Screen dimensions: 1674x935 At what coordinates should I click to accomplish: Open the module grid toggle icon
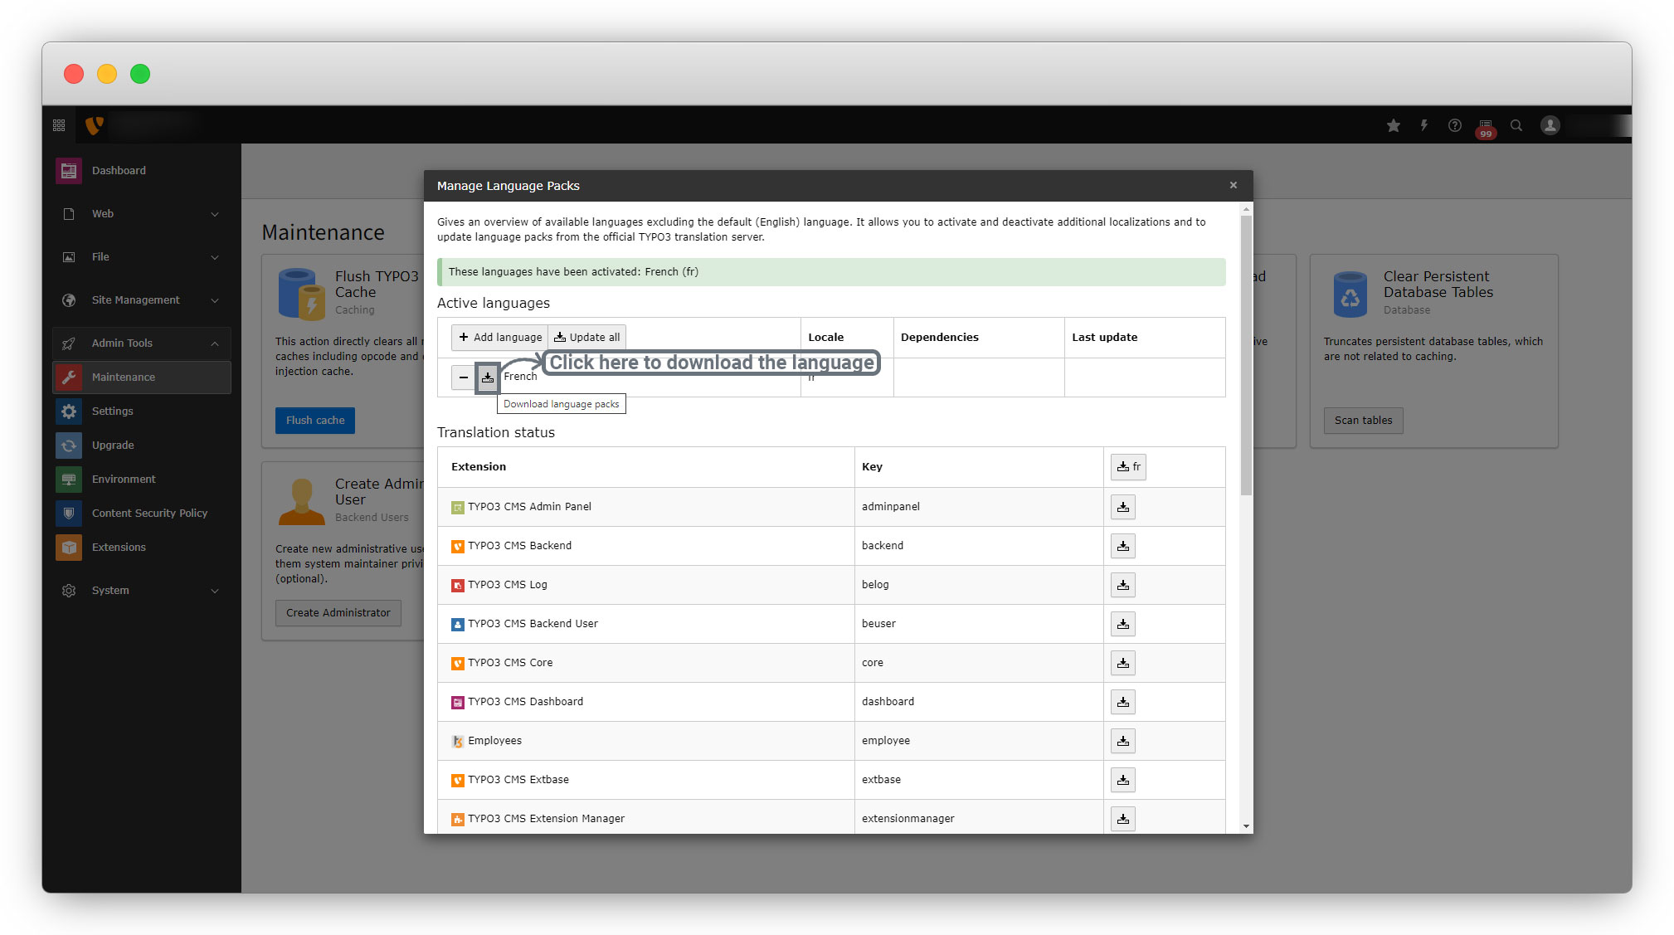coord(59,125)
